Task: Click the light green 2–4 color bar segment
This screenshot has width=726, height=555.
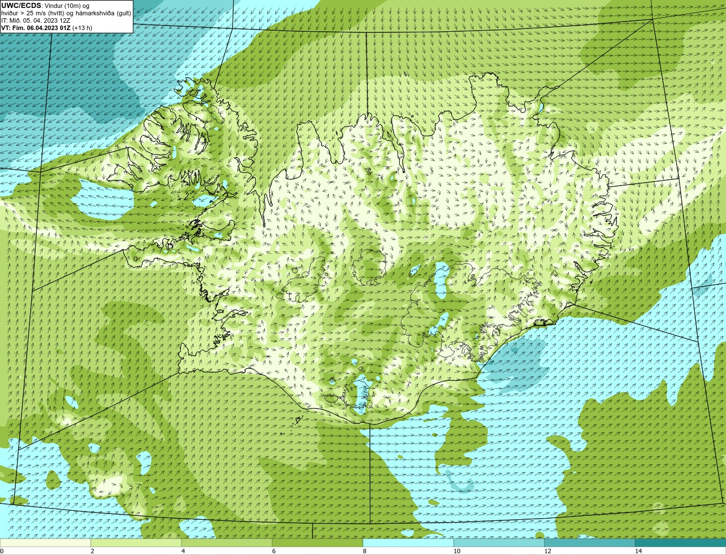Action: point(136,543)
